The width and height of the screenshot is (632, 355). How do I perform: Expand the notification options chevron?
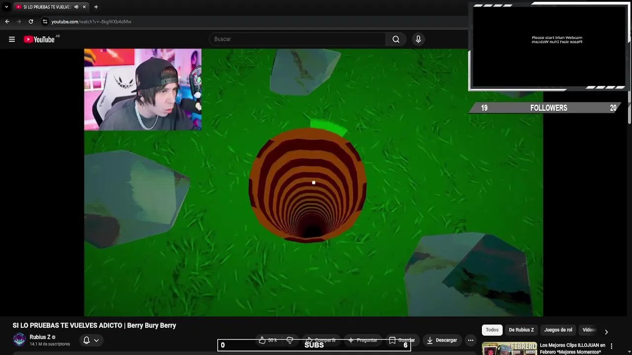click(96, 340)
